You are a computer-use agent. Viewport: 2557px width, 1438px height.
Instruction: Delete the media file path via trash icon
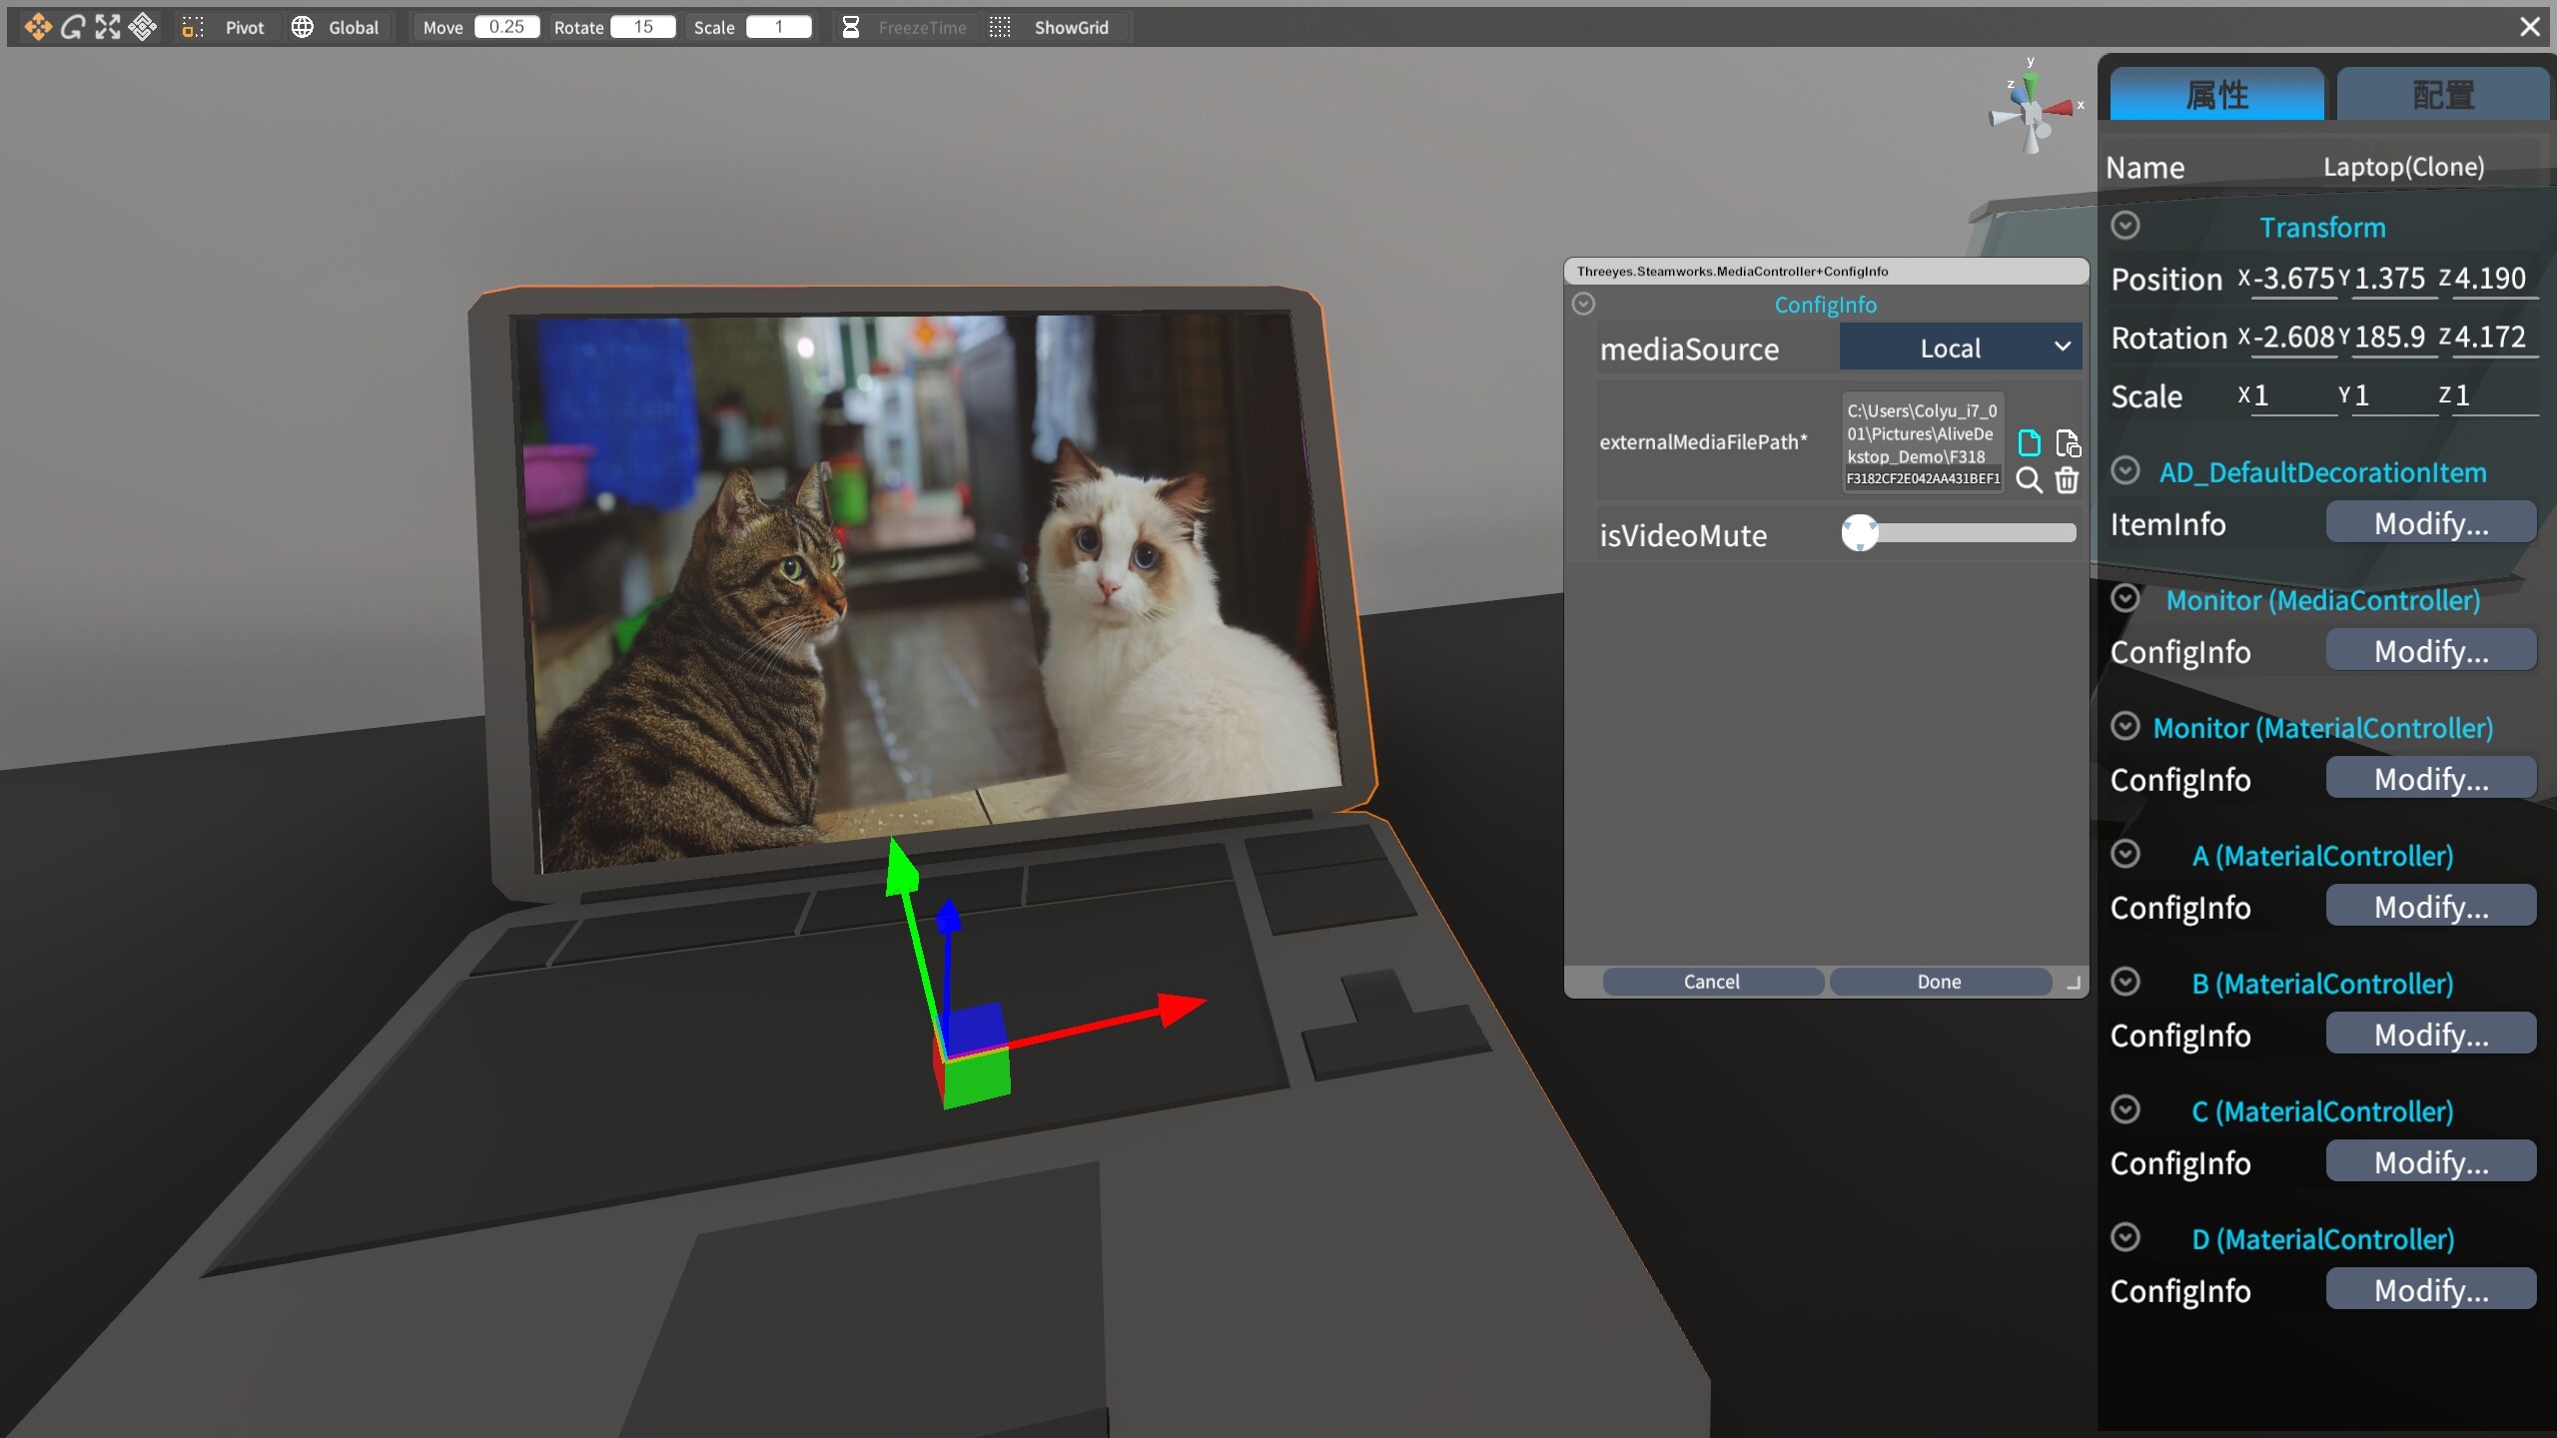tap(2067, 480)
